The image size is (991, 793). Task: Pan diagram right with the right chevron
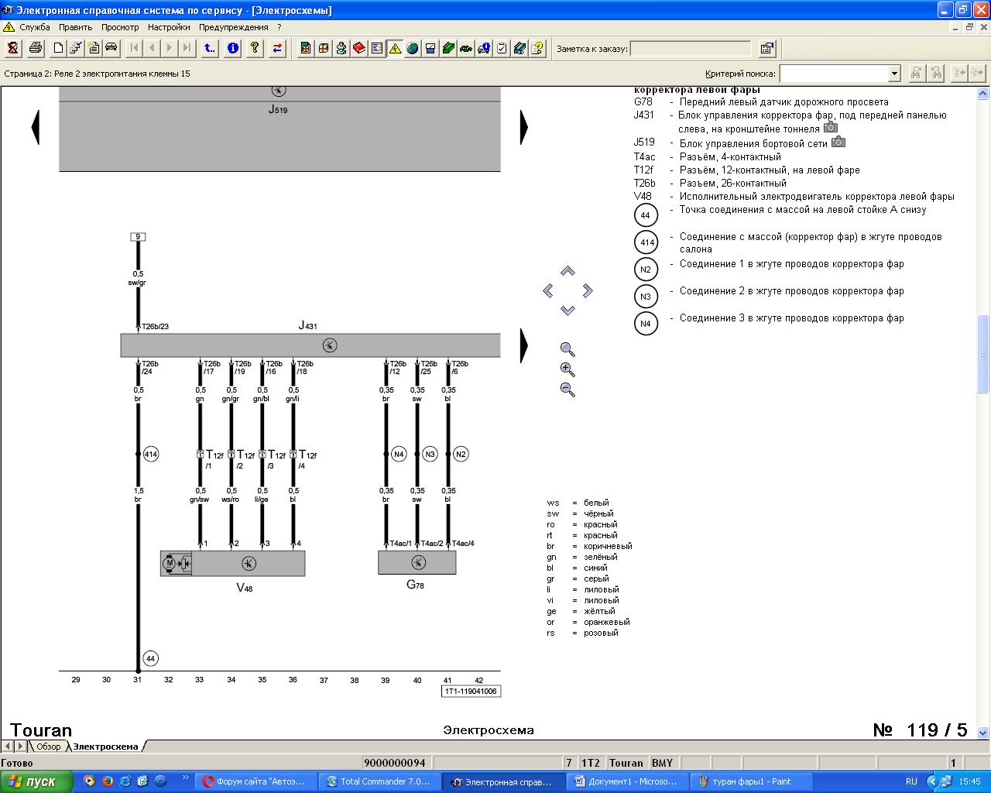coord(587,290)
